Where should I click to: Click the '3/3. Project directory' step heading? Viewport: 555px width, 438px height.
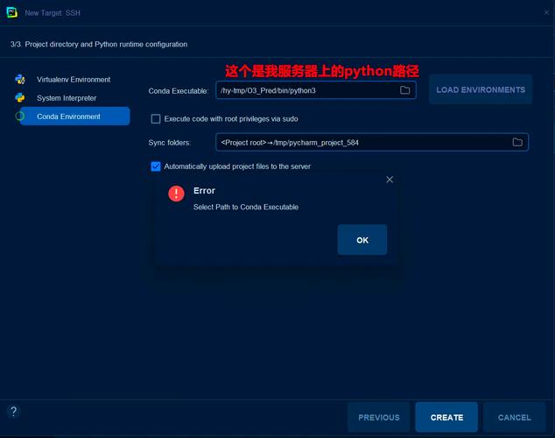(99, 45)
